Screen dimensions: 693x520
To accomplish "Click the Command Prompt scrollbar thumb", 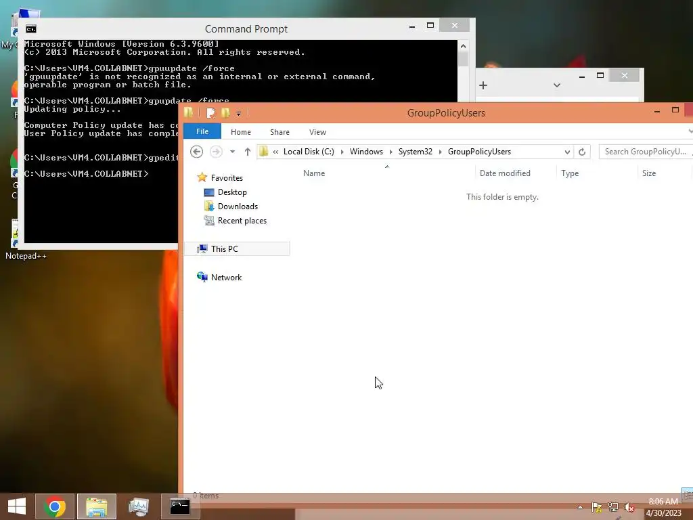I will [x=463, y=59].
